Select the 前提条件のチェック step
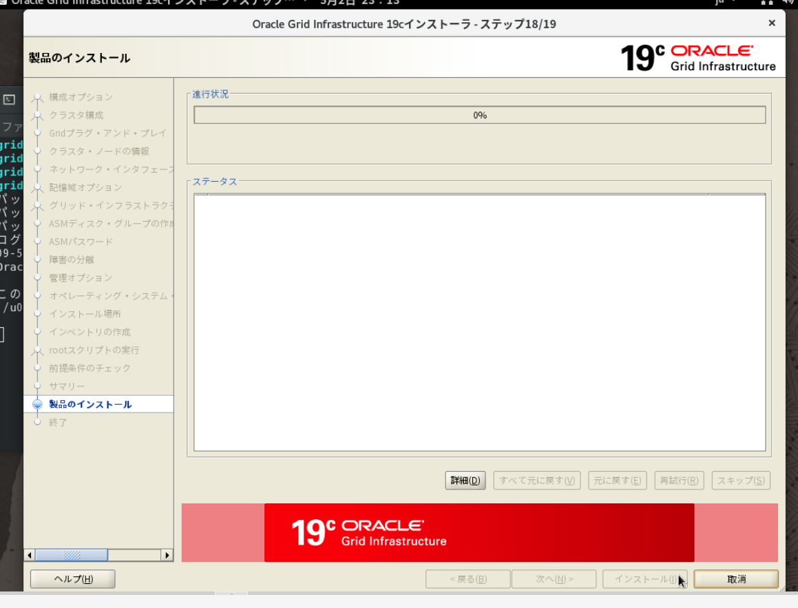The height and width of the screenshot is (608, 798). tap(90, 368)
